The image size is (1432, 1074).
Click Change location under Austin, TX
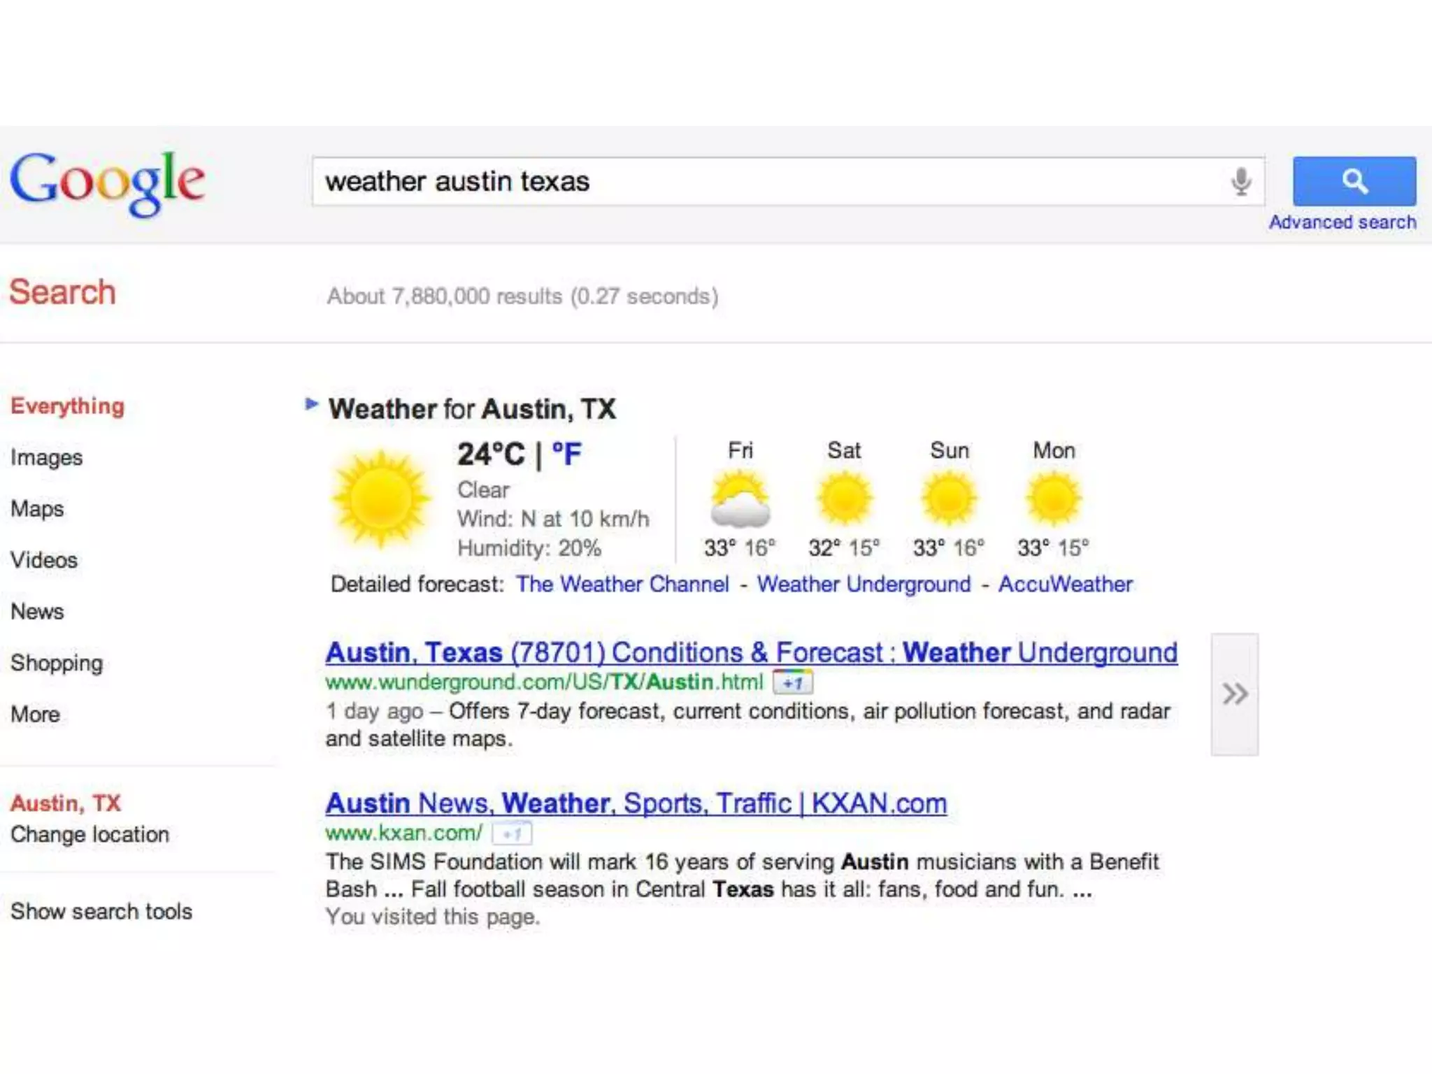click(x=90, y=834)
